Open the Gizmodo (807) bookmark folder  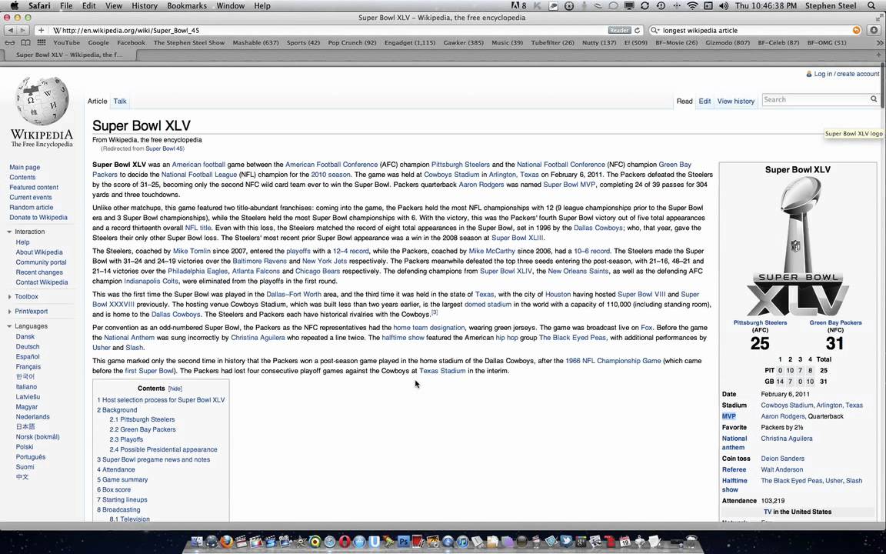coord(728,42)
